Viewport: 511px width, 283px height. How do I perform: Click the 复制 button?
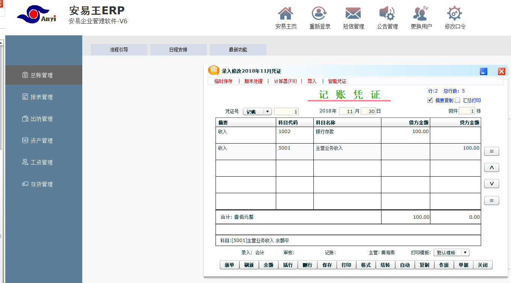click(425, 265)
